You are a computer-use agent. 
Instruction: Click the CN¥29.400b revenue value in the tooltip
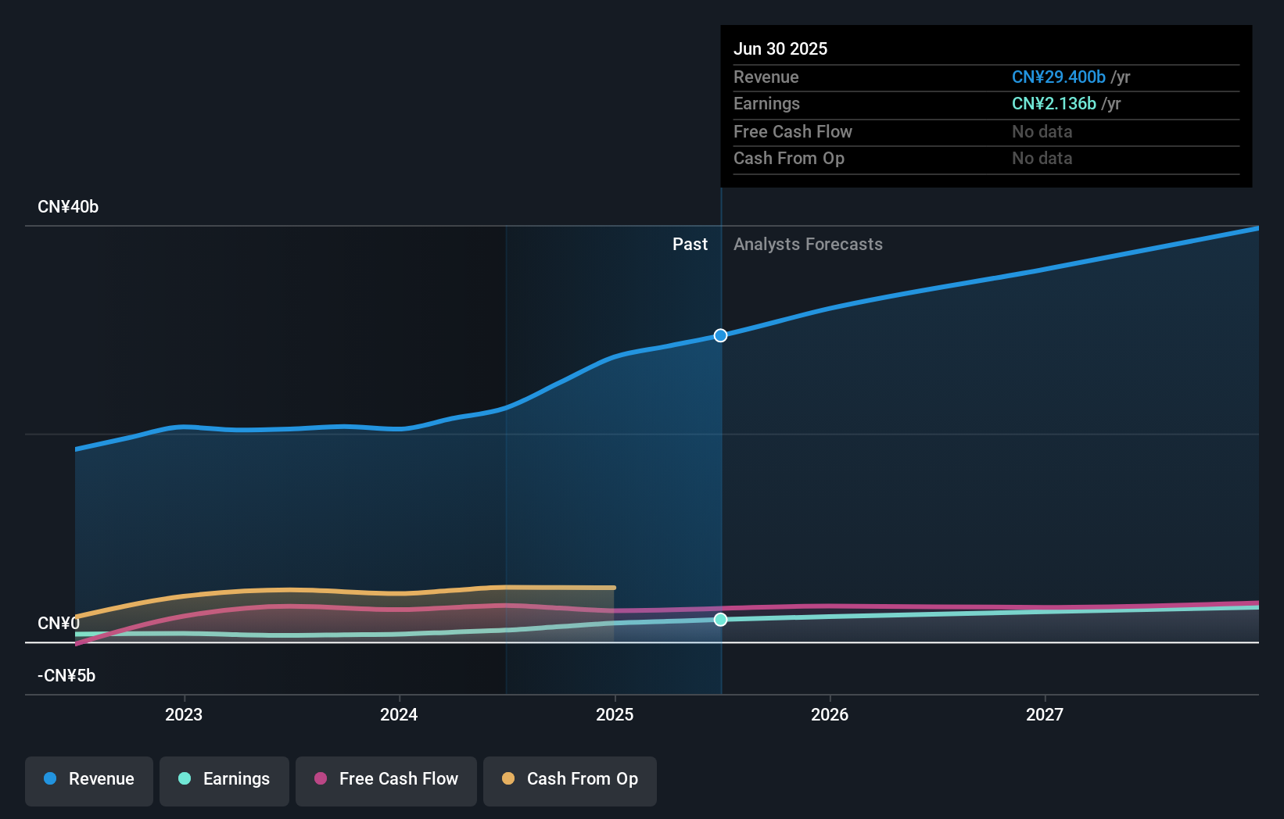click(x=1059, y=77)
